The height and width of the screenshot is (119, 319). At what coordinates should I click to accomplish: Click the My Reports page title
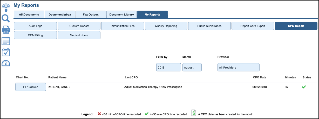[26, 5]
